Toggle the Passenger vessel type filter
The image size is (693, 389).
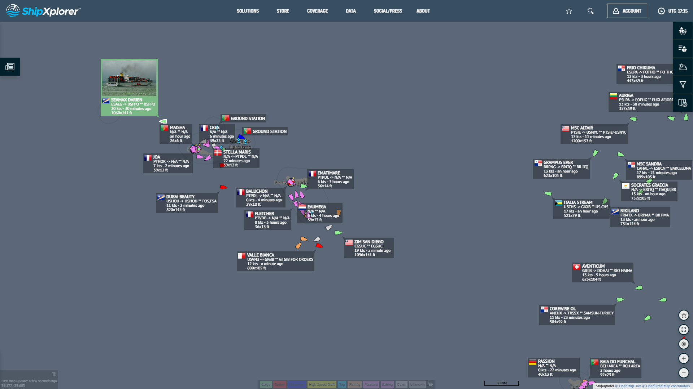pos(297,385)
